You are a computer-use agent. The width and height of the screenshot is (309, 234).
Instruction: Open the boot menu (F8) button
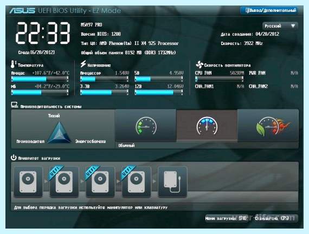226,218
